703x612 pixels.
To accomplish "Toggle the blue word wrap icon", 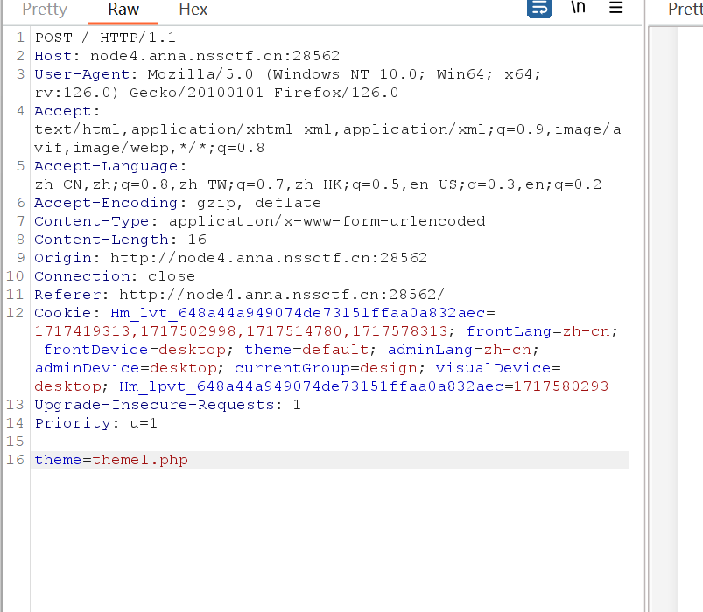I will [539, 9].
